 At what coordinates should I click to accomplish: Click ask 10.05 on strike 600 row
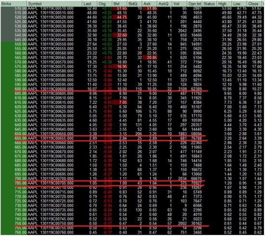pos(152,89)
